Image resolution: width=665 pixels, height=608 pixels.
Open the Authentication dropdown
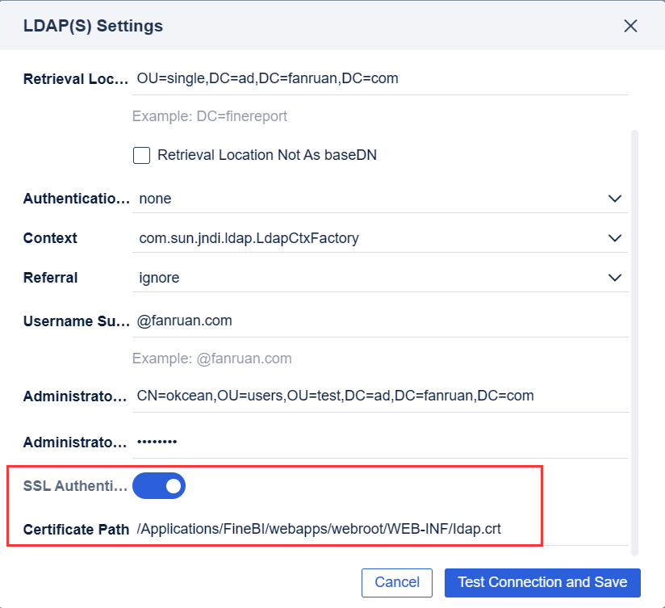click(x=615, y=198)
